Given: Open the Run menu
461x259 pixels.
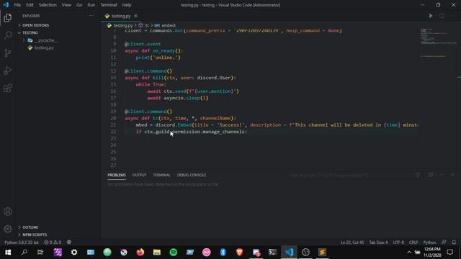Looking at the screenshot, I should click(x=91, y=5).
